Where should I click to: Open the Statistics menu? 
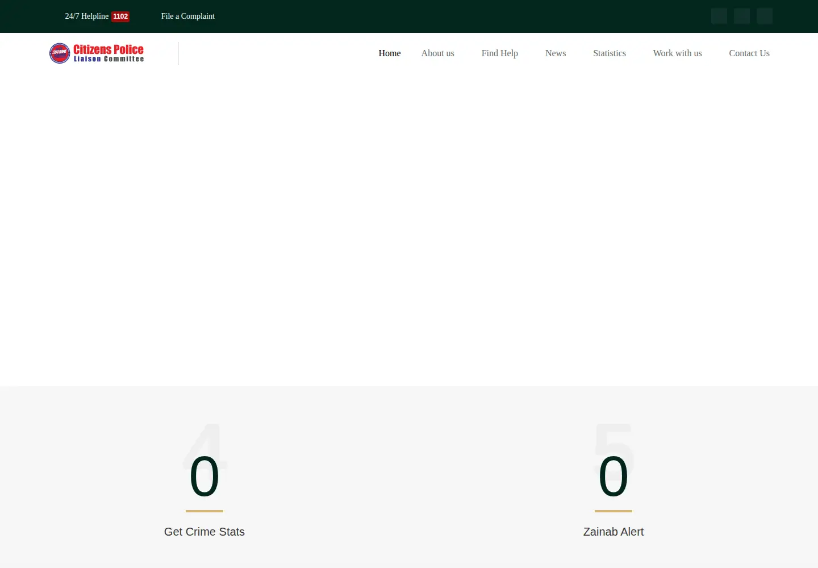pyautogui.click(x=610, y=53)
